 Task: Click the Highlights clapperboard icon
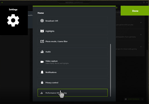click(42, 31)
